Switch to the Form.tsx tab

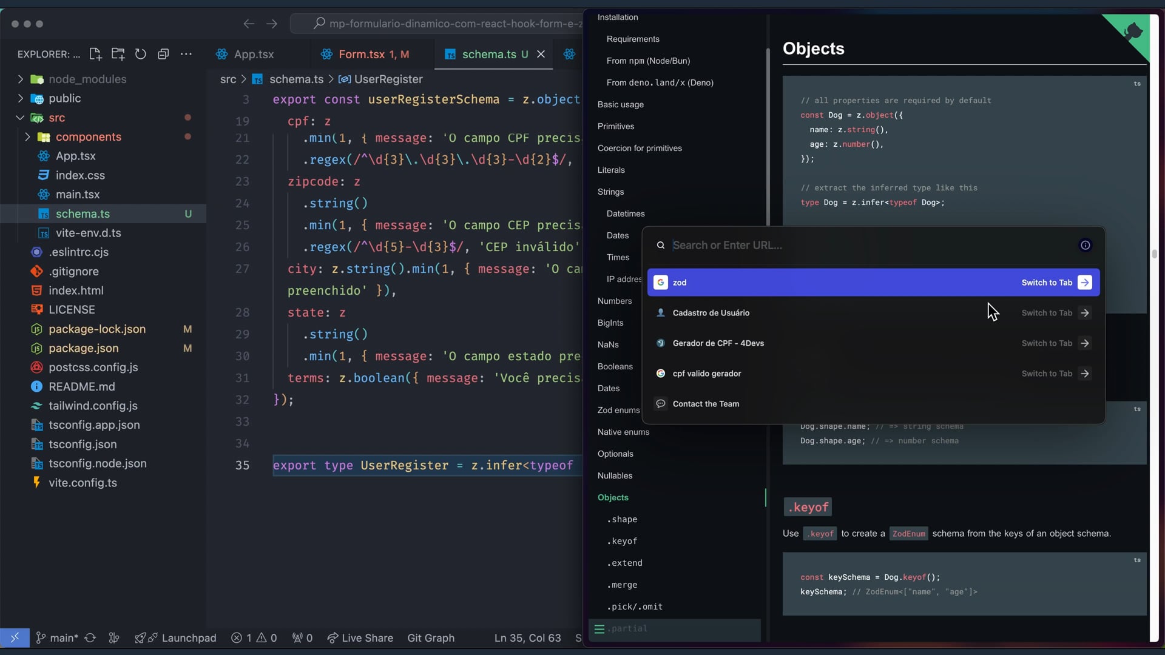(x=362, y=54)
